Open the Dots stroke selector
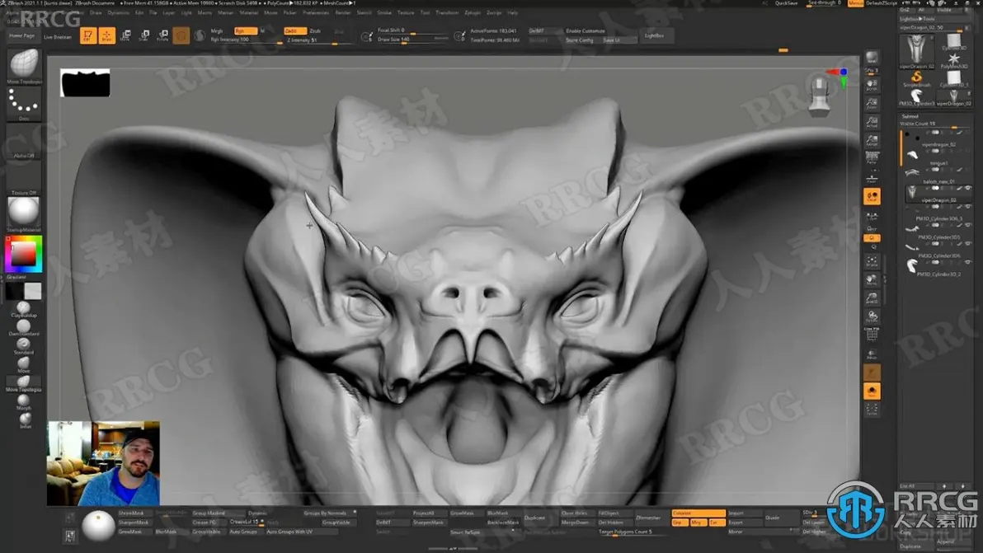This screenshot has width=983, height=553. coord(24,102)
